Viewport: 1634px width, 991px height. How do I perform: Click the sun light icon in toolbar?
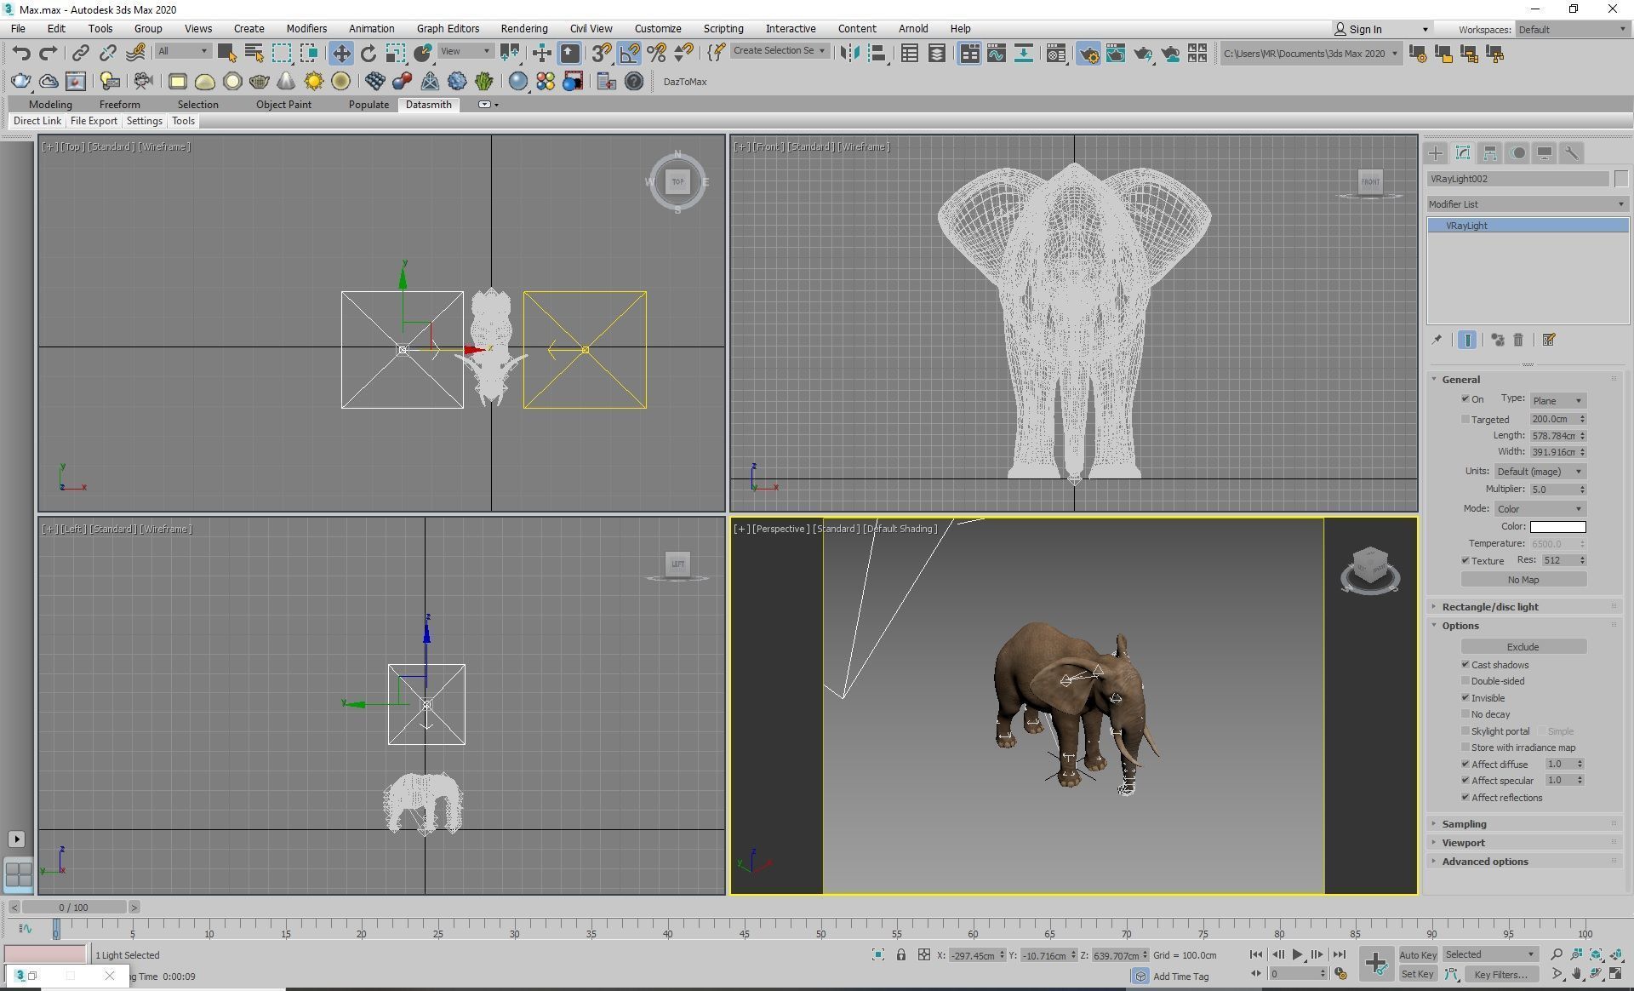point(314,82)
